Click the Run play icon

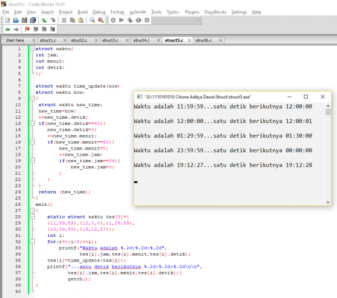pos(122,20)
